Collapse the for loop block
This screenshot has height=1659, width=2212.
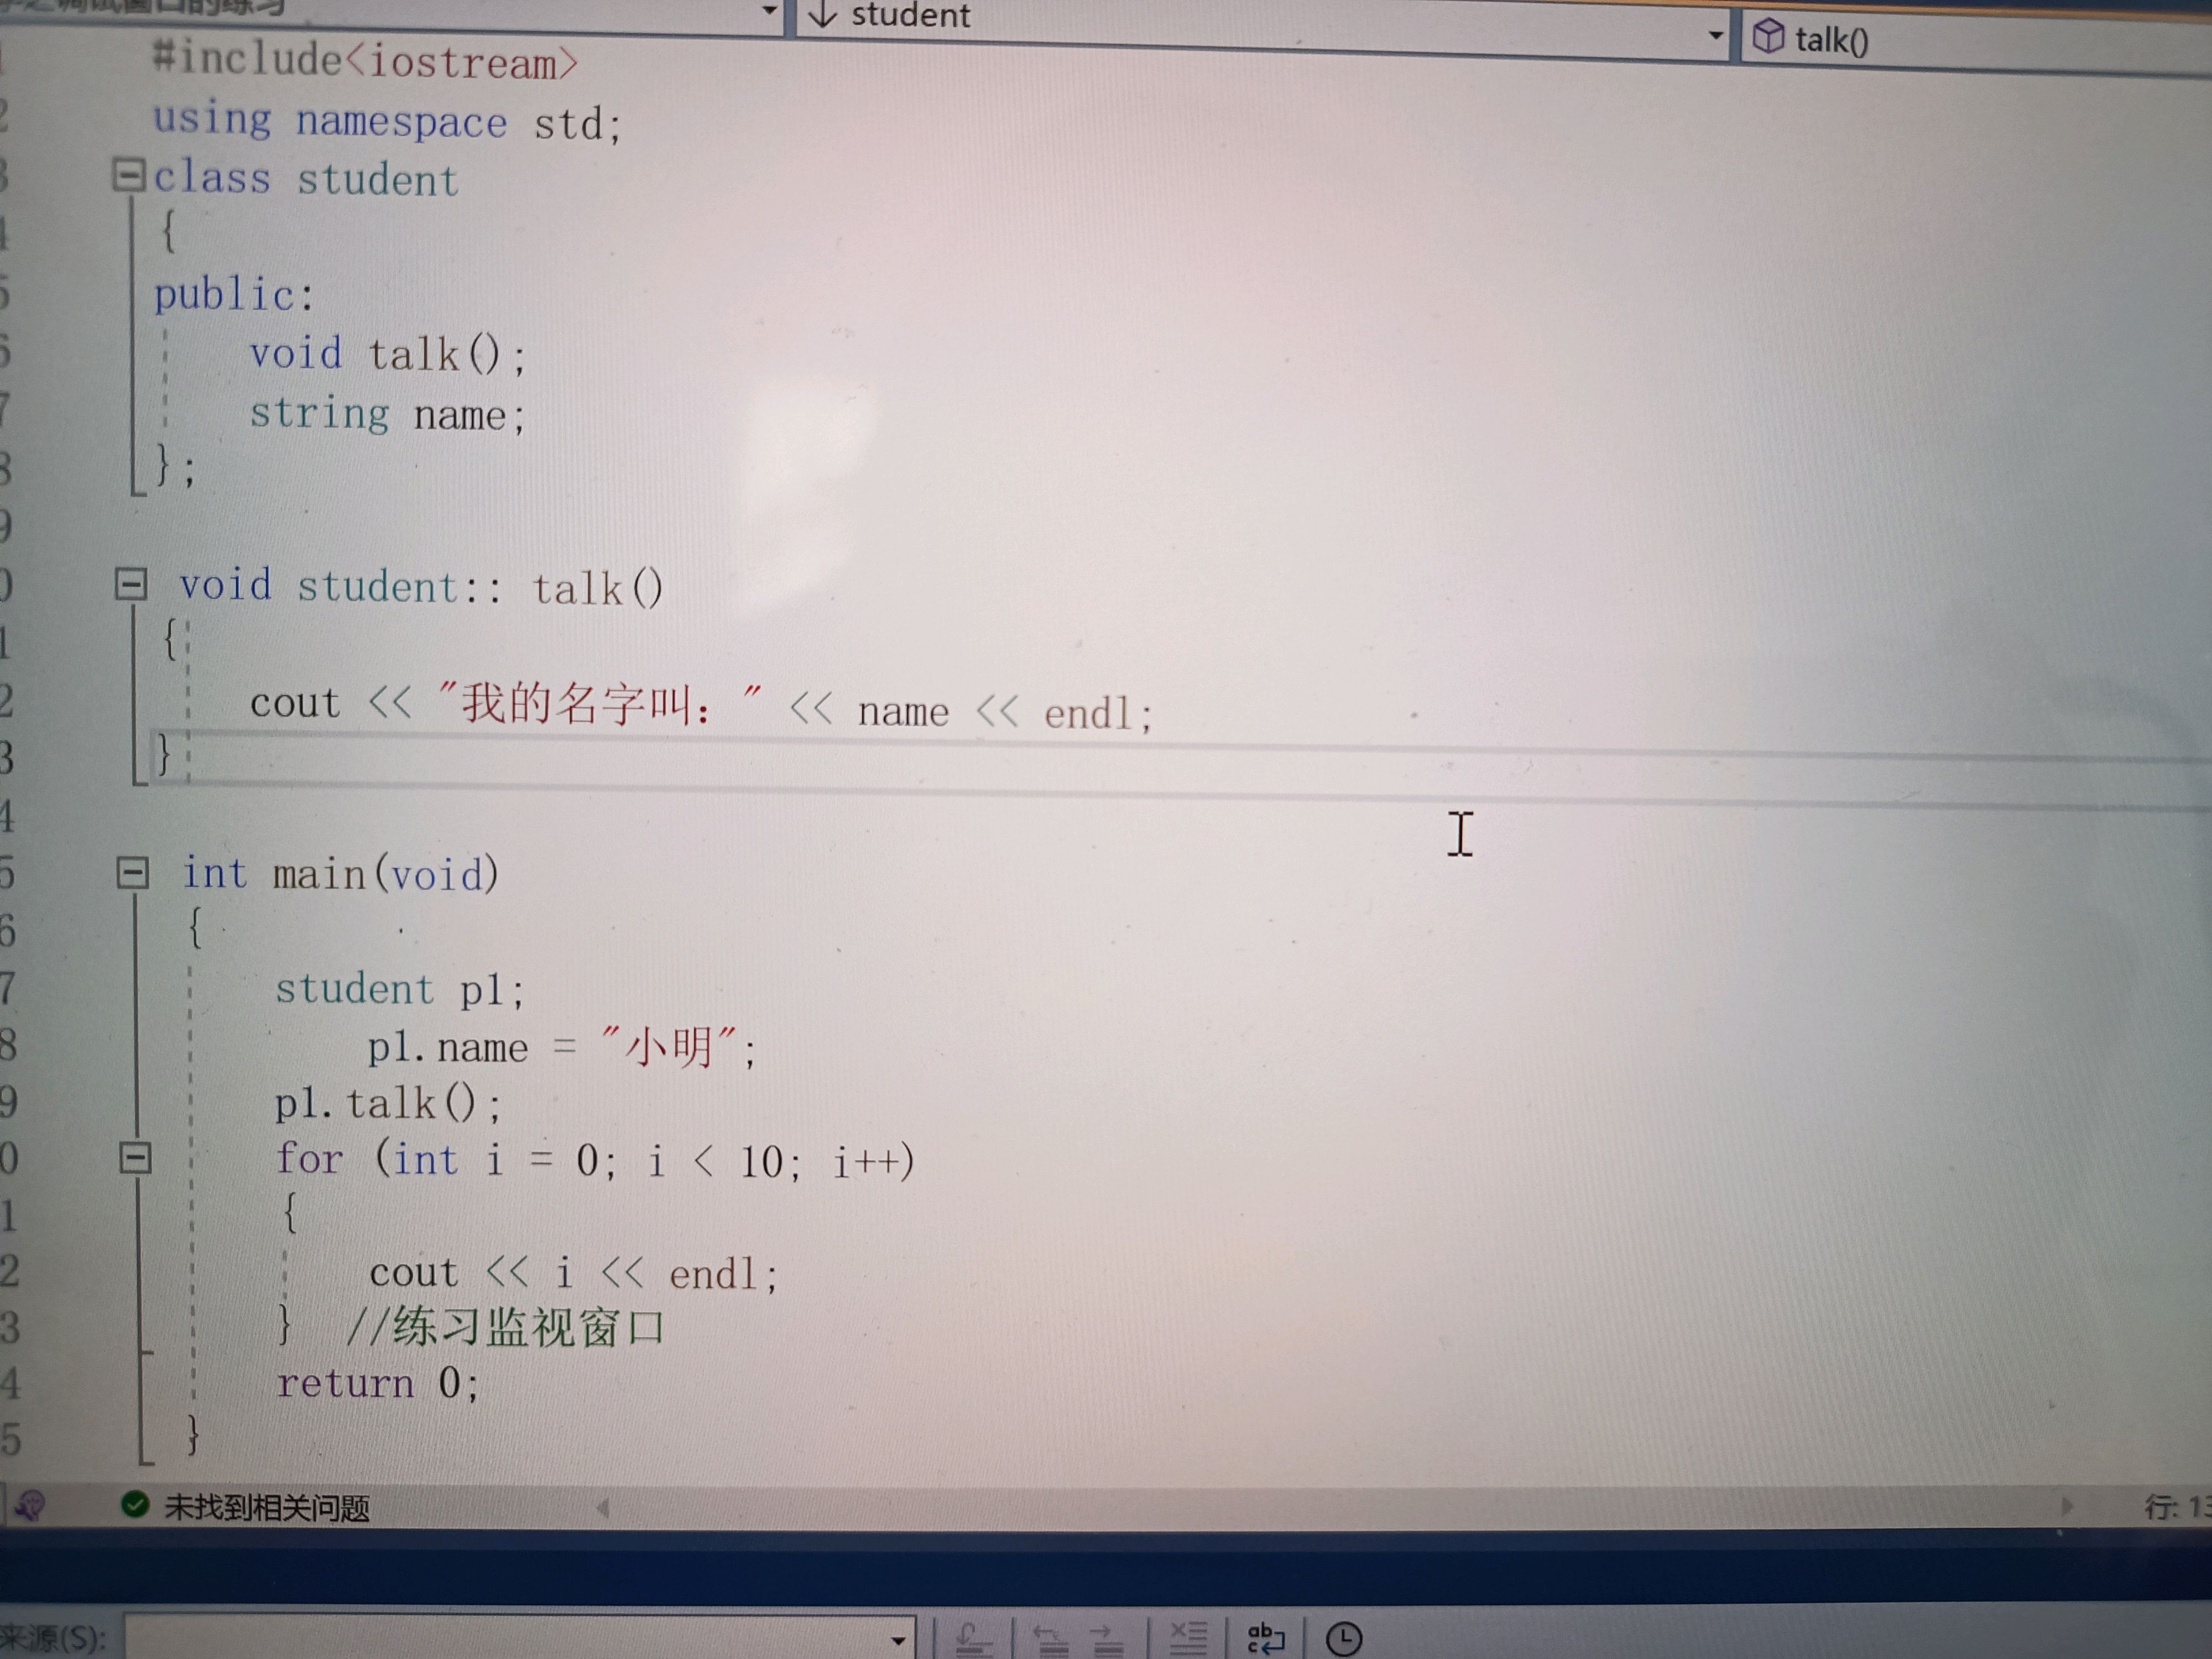point(135,1158)
